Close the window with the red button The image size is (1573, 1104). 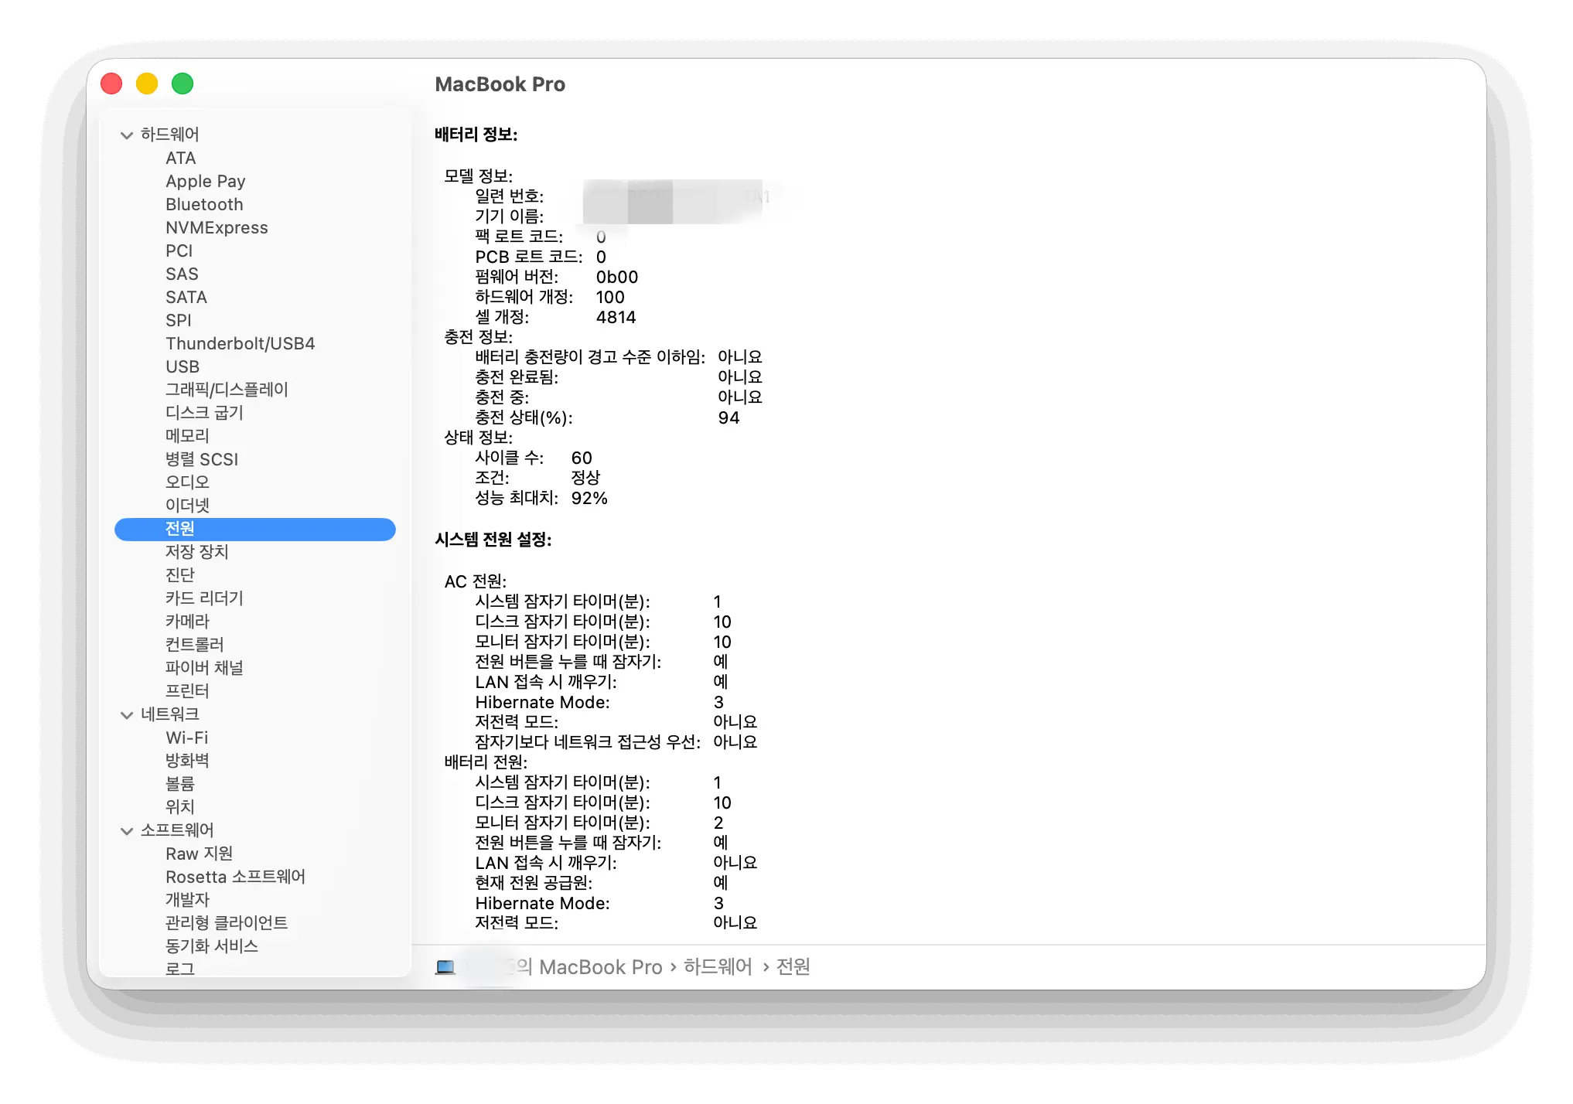(112, 83)
